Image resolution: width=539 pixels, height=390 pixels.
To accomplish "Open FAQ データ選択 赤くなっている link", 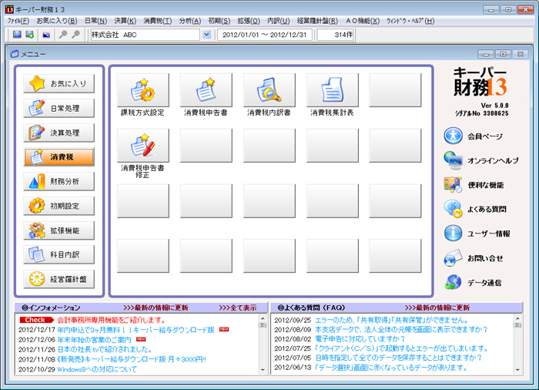I will pyautogui.click(x=391, y=368).
